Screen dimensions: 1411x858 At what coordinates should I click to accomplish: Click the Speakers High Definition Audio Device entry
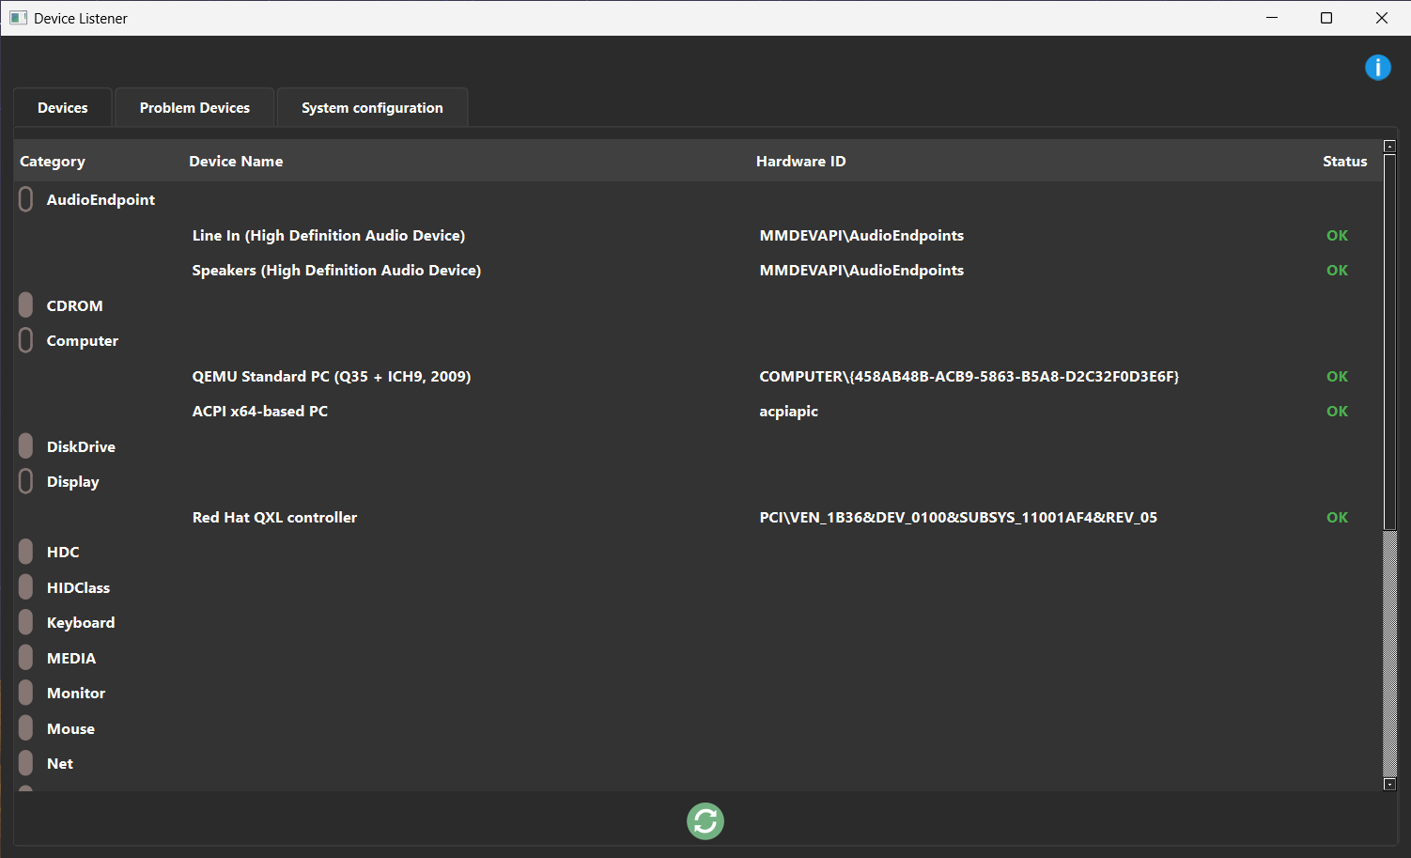[x=336, y=271]
